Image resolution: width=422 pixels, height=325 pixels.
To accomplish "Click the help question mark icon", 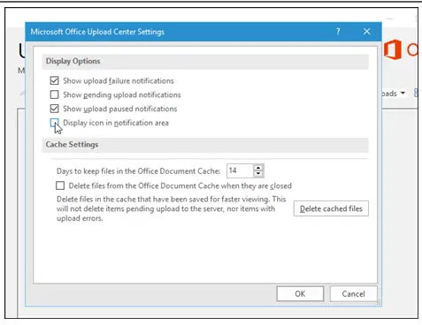I will click(338, 32).
